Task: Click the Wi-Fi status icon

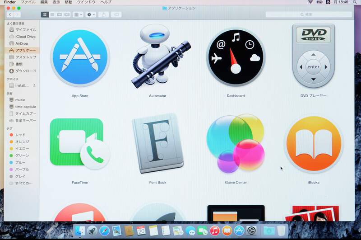Action: (310, 2)
